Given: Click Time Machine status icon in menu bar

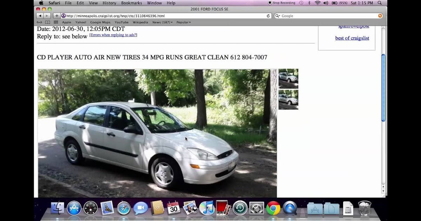Looking at the screenshot, I should click(301, 3).
